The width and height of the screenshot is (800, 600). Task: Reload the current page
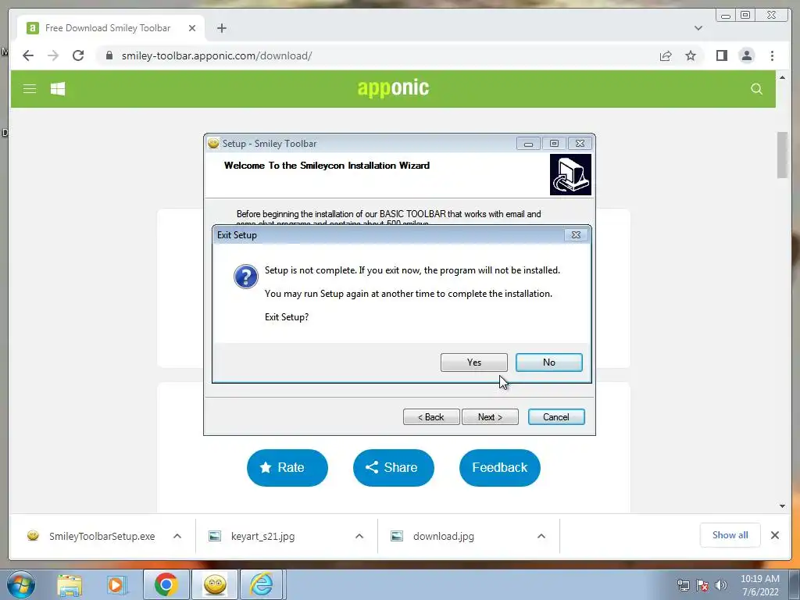78,55
